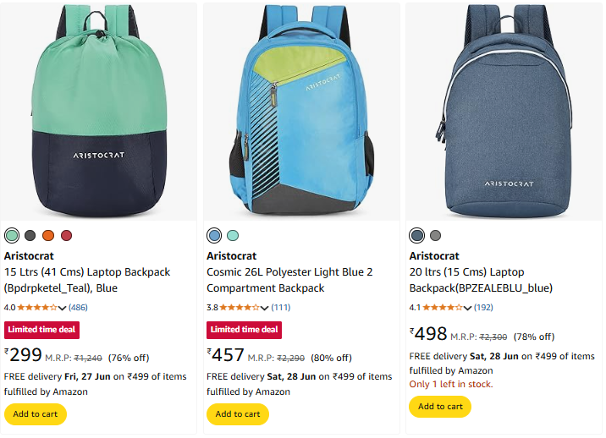Add the ₹498 blue backpack to cart
Screen dimensions: 606x438
440,407
